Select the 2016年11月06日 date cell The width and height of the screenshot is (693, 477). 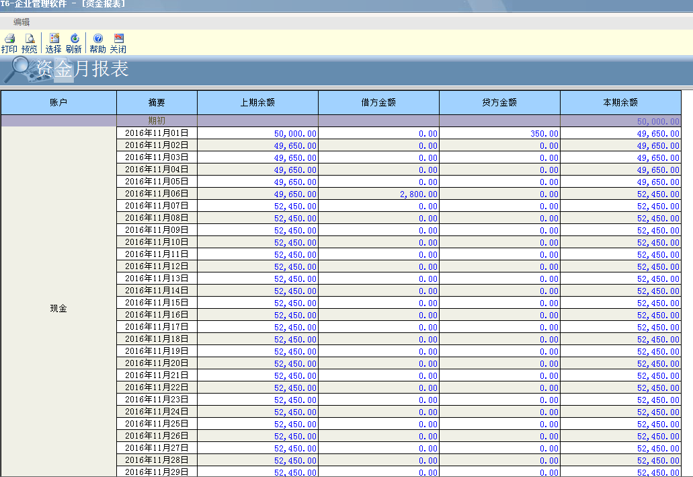157,194
